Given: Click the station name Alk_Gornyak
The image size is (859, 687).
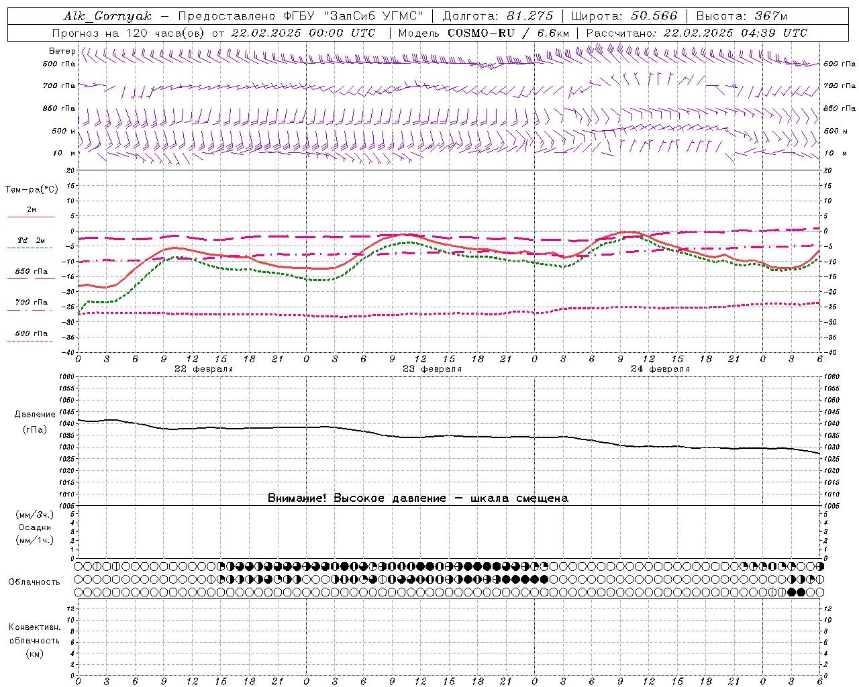Looking at the screenshot, I should [108, 16].
